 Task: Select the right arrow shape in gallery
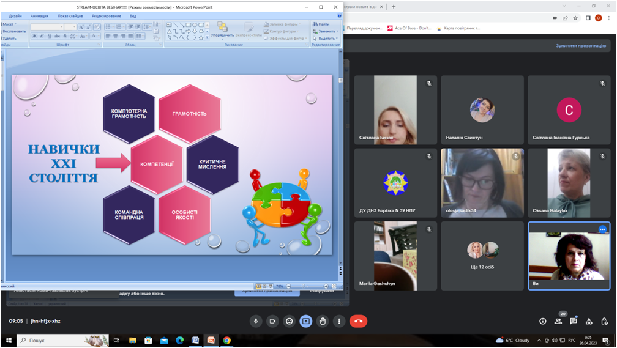188,31
